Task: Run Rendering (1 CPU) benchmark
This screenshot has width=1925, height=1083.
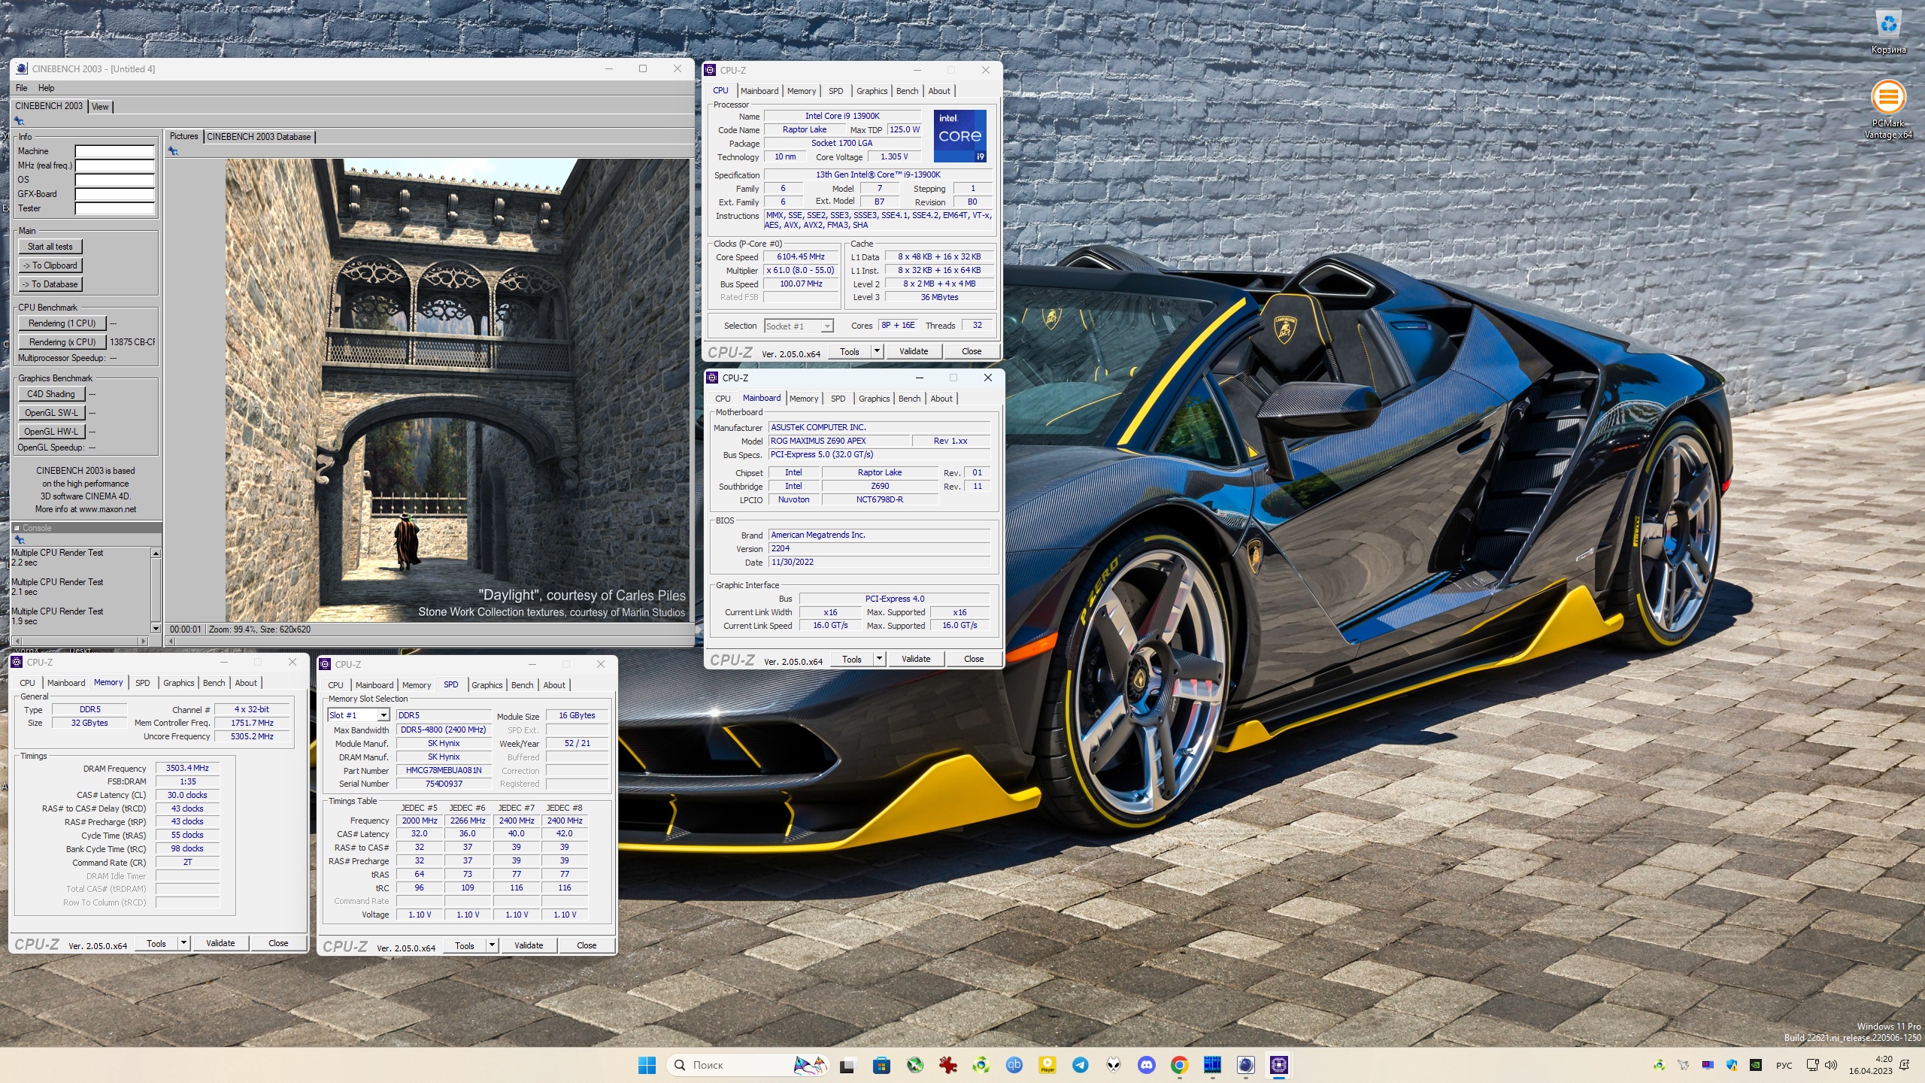Action: coord(62,323)
